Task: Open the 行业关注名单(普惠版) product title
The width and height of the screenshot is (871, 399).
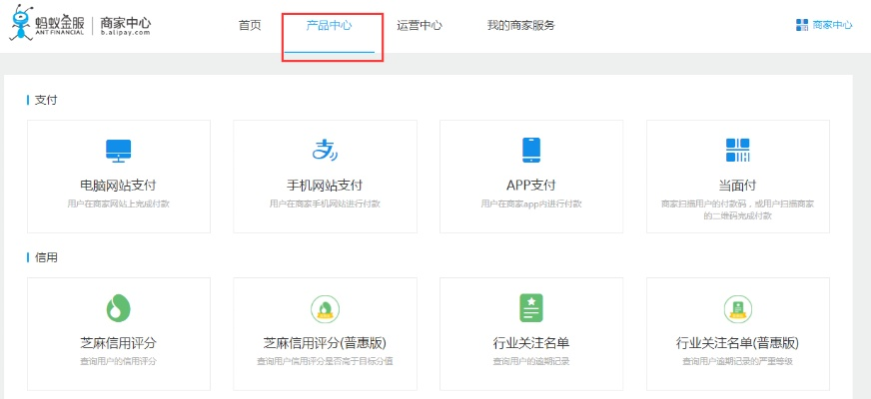Action: pyautogui.click(x=738, y=343)
